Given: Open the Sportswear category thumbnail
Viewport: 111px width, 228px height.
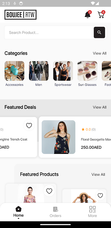Looking at the screenshot, I should point(63,71).
